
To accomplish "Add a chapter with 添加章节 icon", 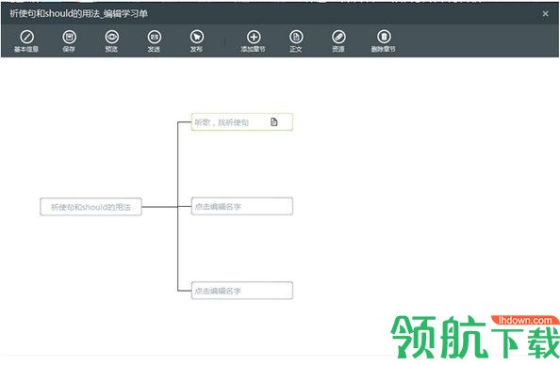I will point(254,37).
